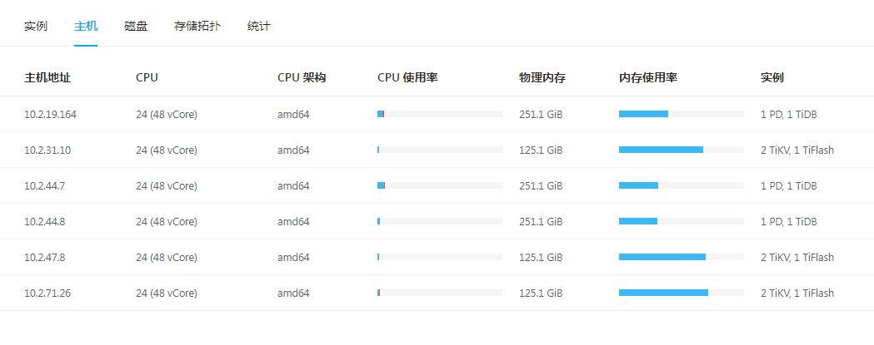
Task: Switch to the 实例 tab
Action: [36, 26]
